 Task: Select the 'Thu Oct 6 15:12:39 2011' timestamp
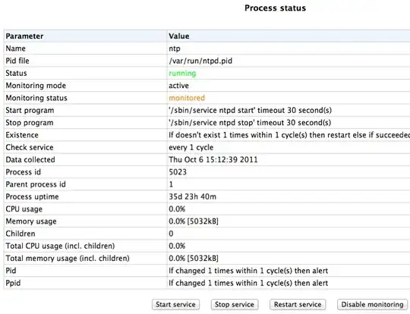[213, 159]
